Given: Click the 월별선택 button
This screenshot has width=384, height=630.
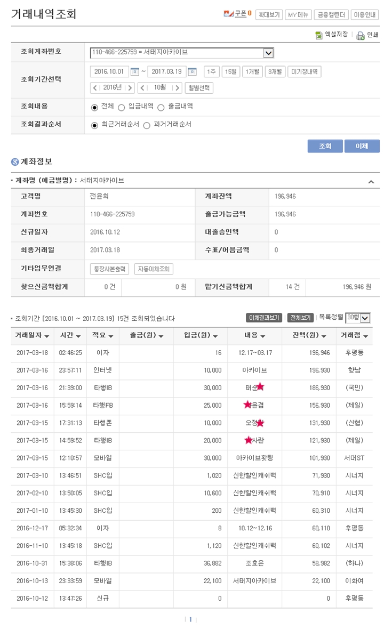Looking at the screenshot, I should pos(199,87).
